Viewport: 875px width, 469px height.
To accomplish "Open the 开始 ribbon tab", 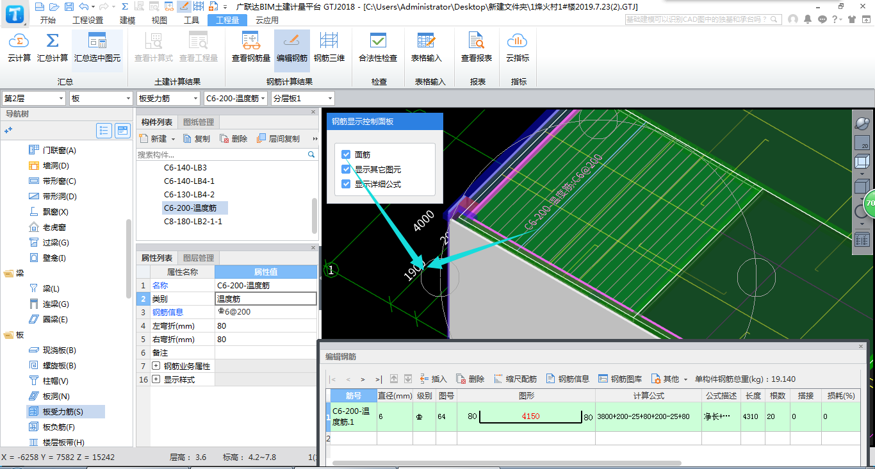I will (x=48, y=20).
